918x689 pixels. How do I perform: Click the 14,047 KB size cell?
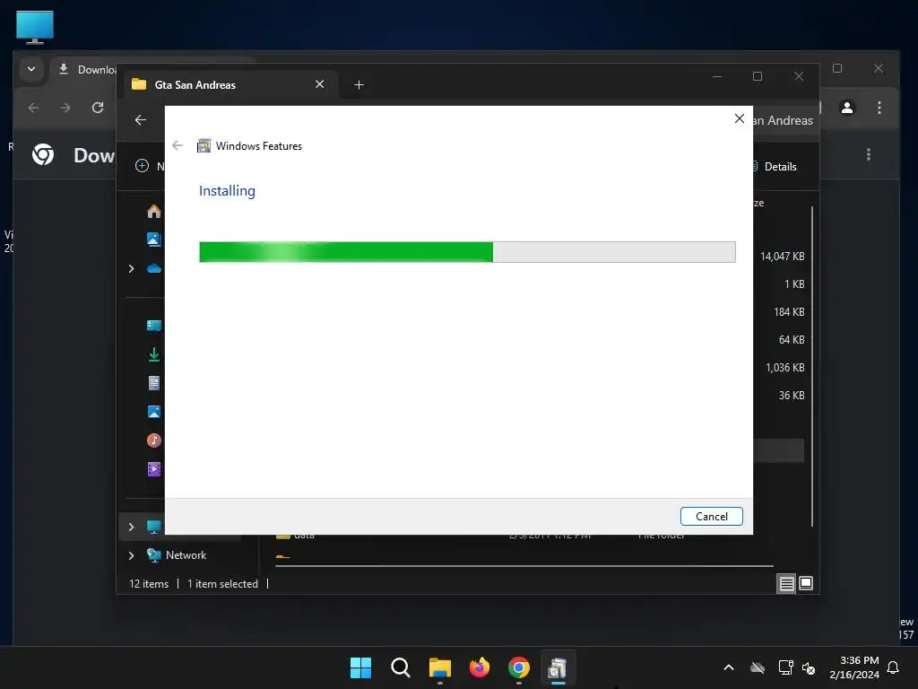point(782,256)
